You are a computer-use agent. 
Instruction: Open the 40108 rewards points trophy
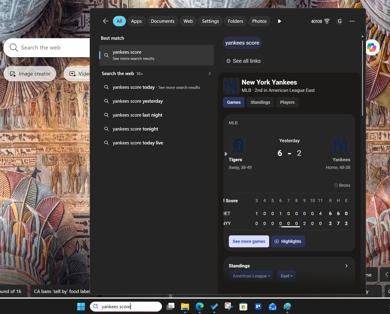tap(320, 21)
